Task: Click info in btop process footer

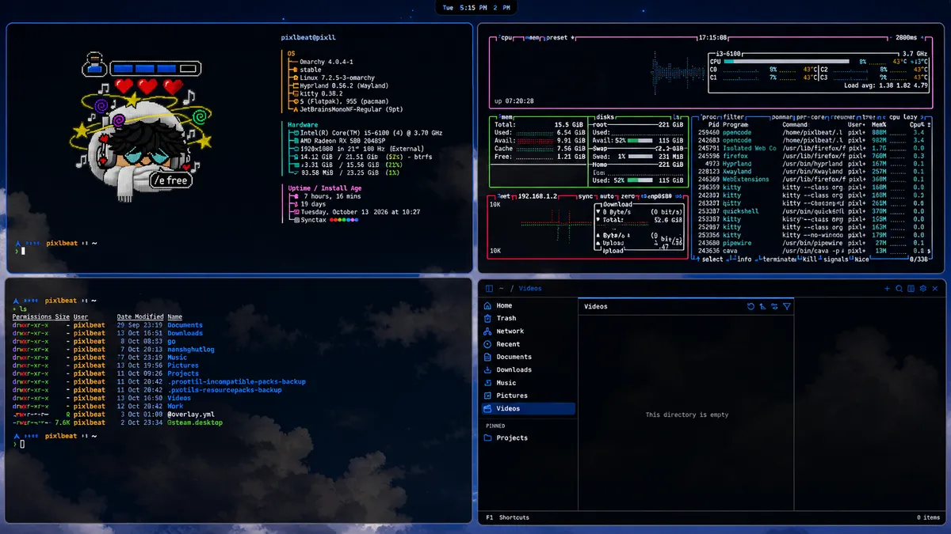Action: click(745, 259)
